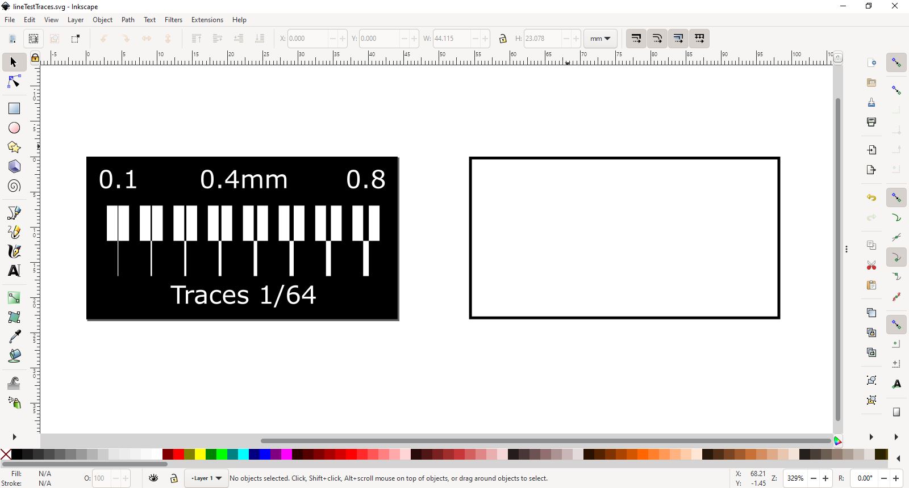Select the Paint bucket tool
Viewport: 909px width, 488px height.
click(14, 356)
